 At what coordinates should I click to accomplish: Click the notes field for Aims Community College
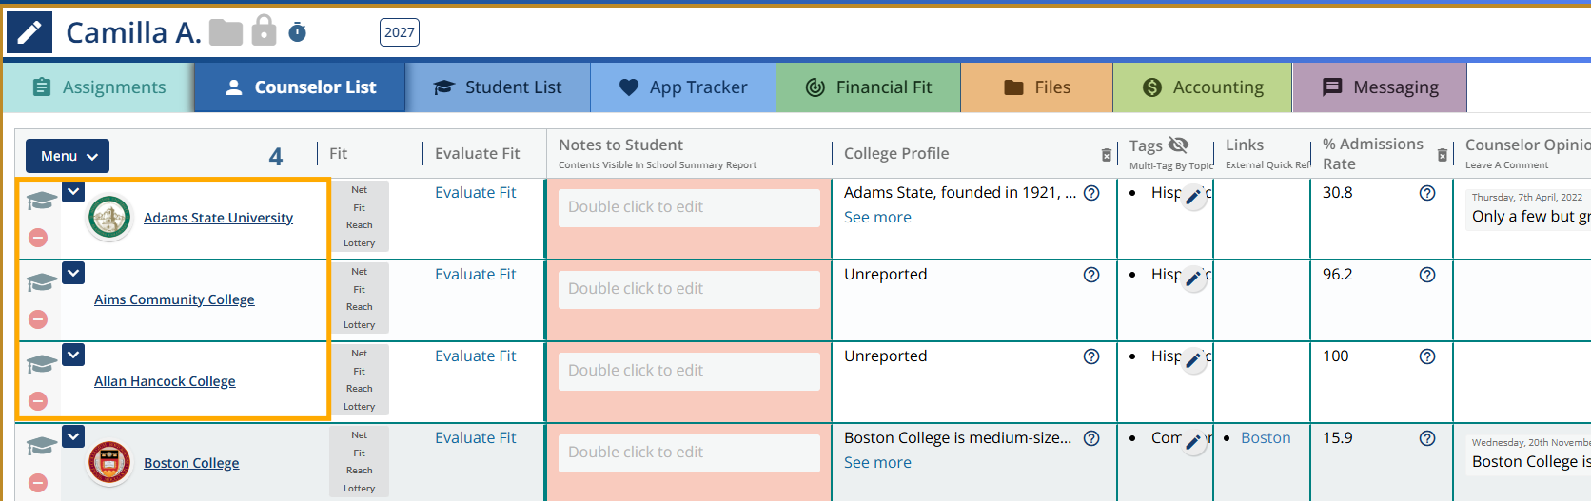pos(689,289)
